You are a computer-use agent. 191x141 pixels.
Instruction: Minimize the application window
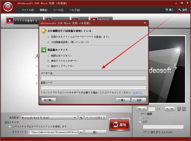click(176, 3)
